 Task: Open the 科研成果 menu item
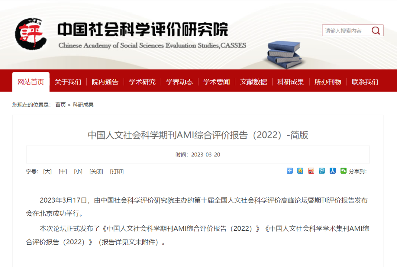pyautogui.click(x=291, y=82)
